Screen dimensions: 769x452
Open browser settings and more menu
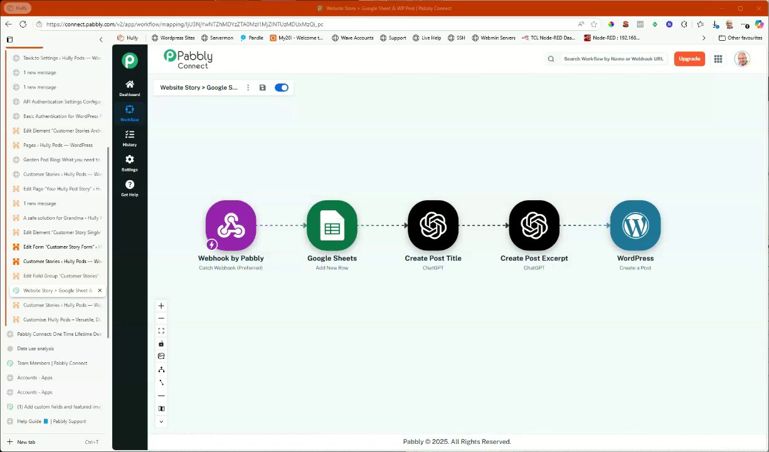tap(745, 24)
